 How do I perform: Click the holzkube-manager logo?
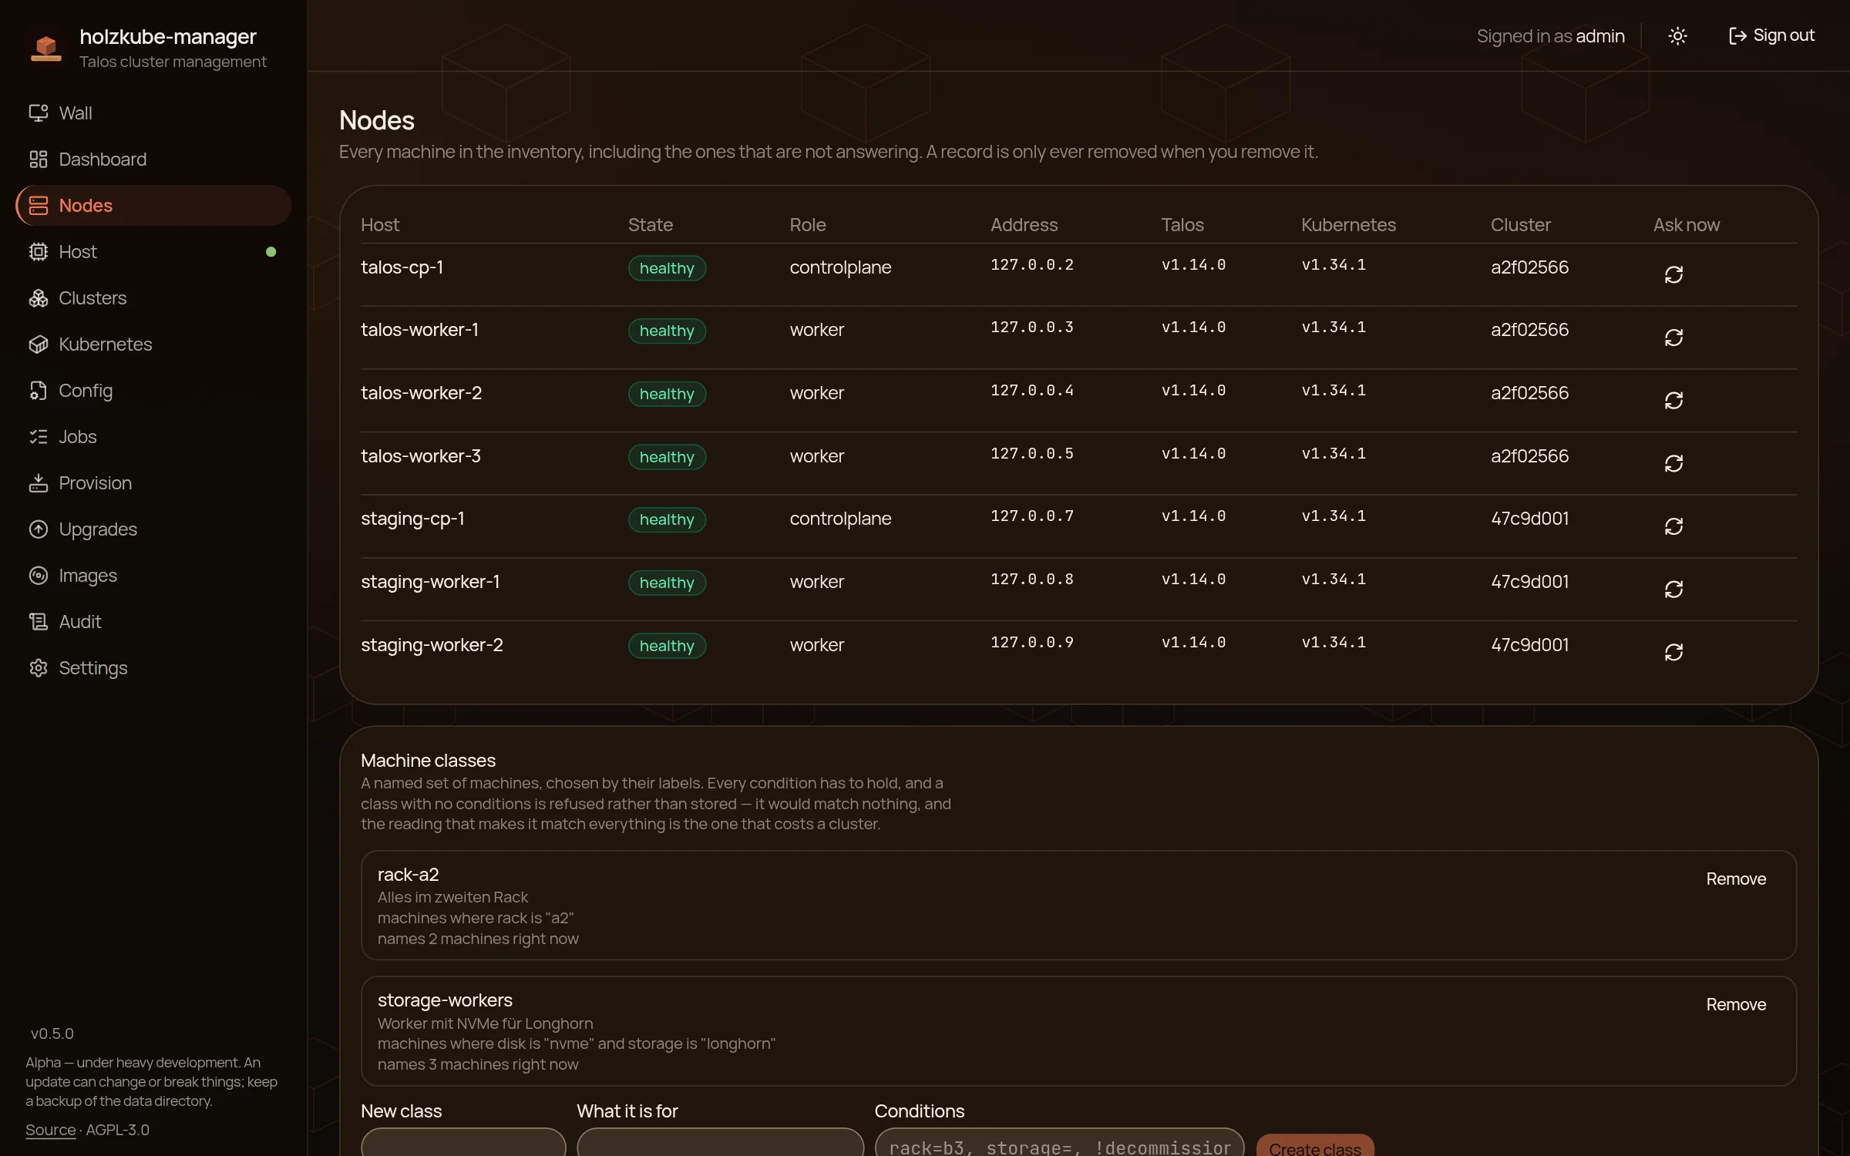pos(46,47)
